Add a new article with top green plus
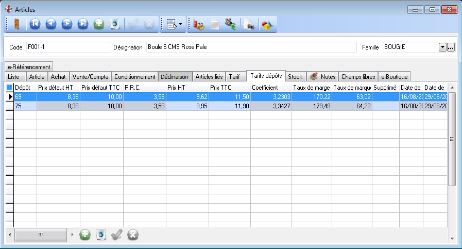Screen dimensions: 462x249 pos(99,24)
